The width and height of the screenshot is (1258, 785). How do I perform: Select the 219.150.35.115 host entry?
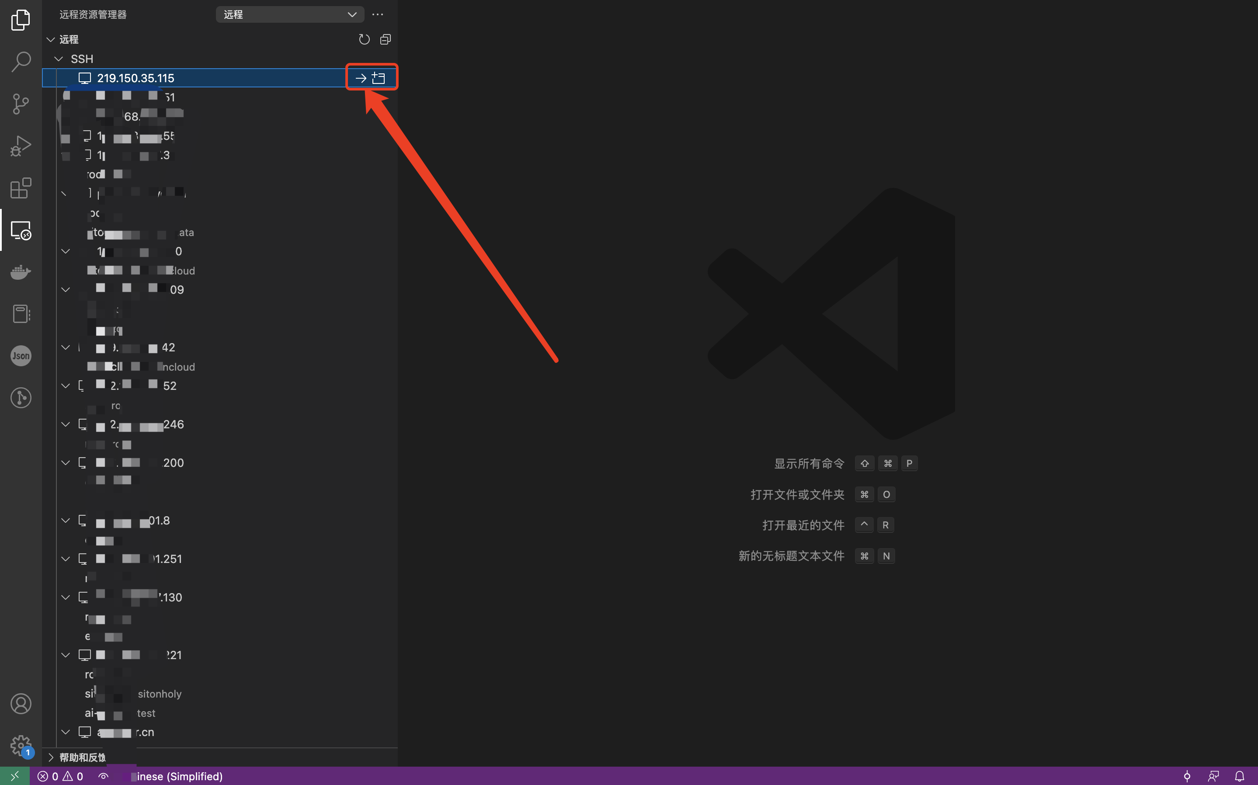pos(136,78)
